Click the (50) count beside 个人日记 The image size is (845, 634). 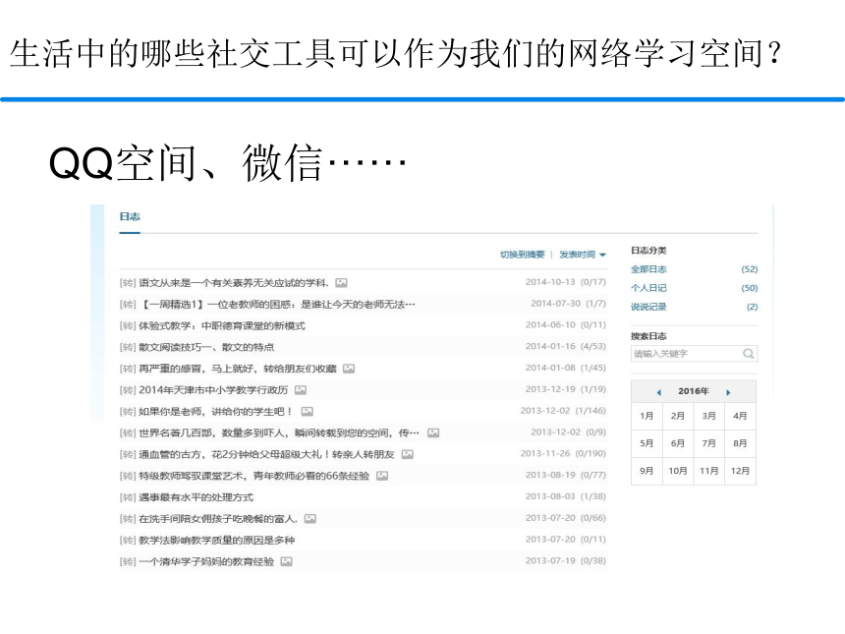click(750, 288)
